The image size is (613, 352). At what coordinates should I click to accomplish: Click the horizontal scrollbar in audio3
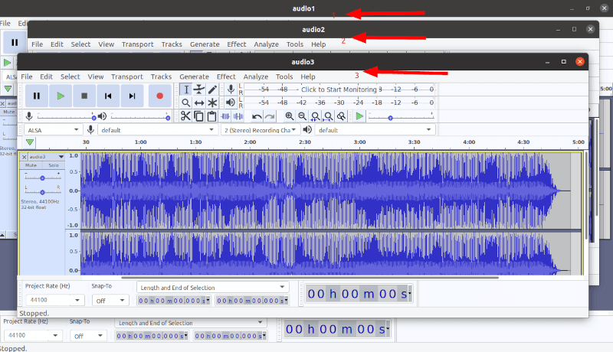(x=310, y=278)
